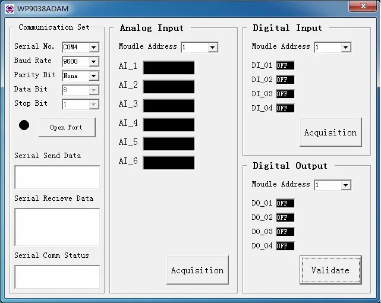Open the Baud Rate 9600 dropdown
Image resolution: width=381 pixels, height=303 pixels.
93,61
